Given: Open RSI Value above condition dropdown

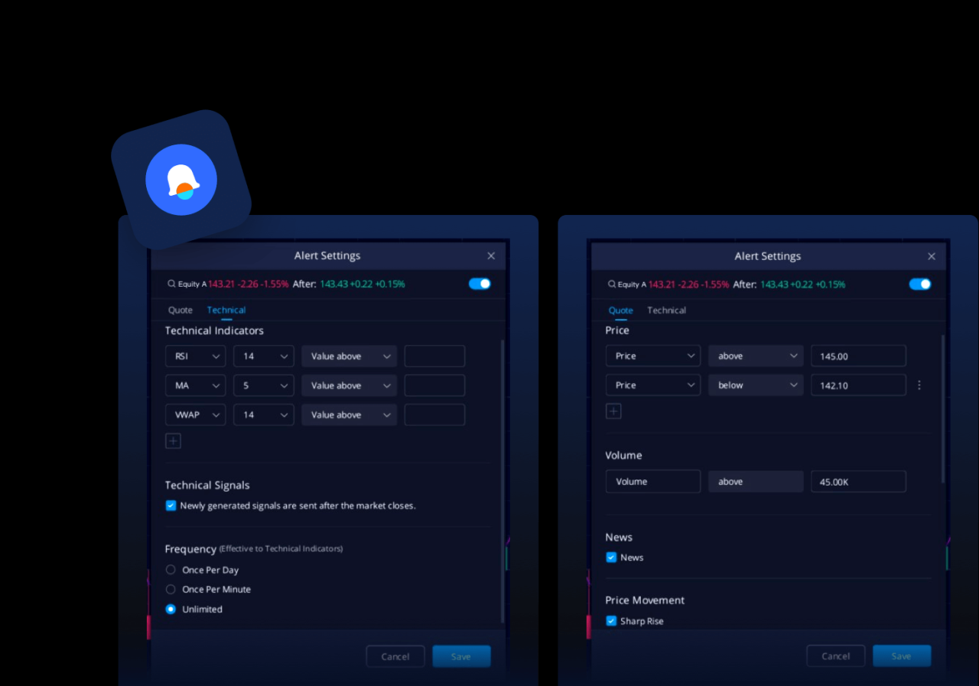Looking at the screenshot, I should pos(349,356).
